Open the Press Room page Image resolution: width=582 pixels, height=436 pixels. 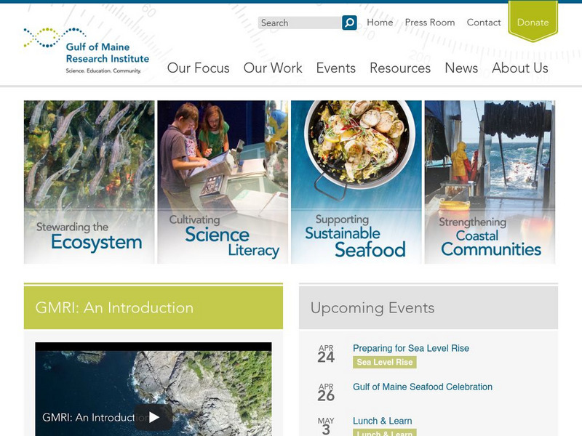click(430, 23)
